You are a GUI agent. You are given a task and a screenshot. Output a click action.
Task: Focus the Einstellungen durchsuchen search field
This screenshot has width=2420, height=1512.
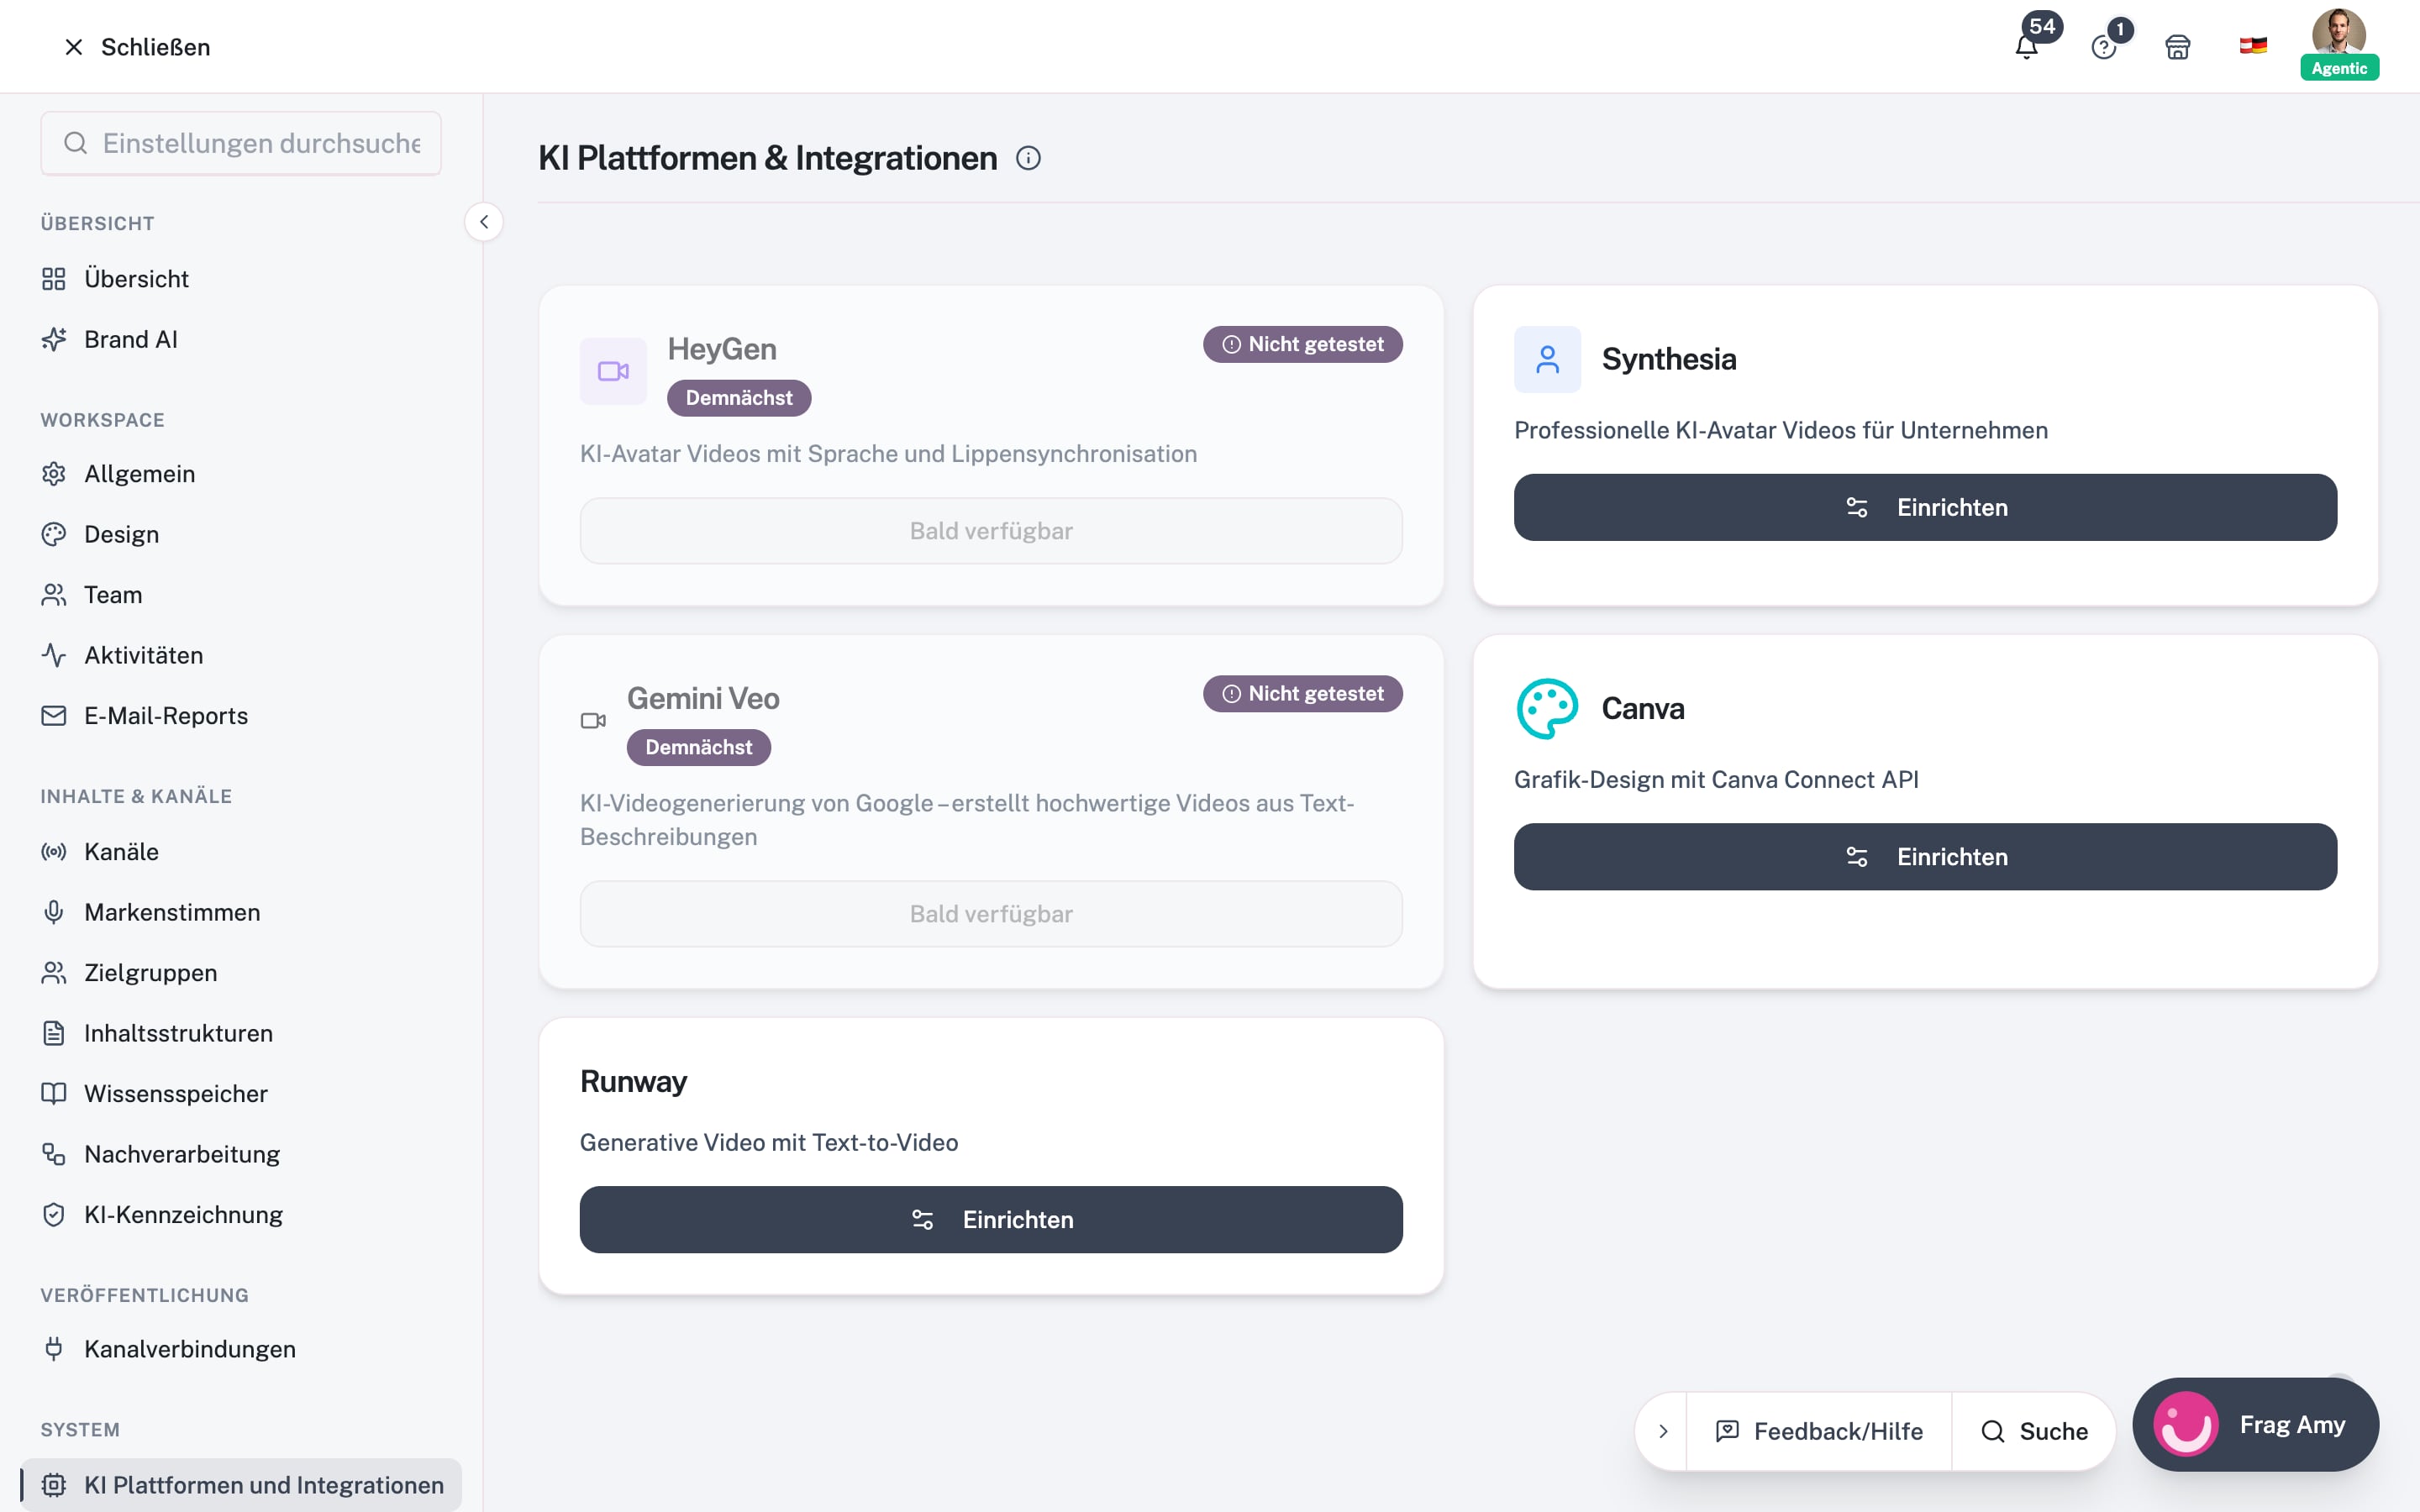[x=241, y=143]
